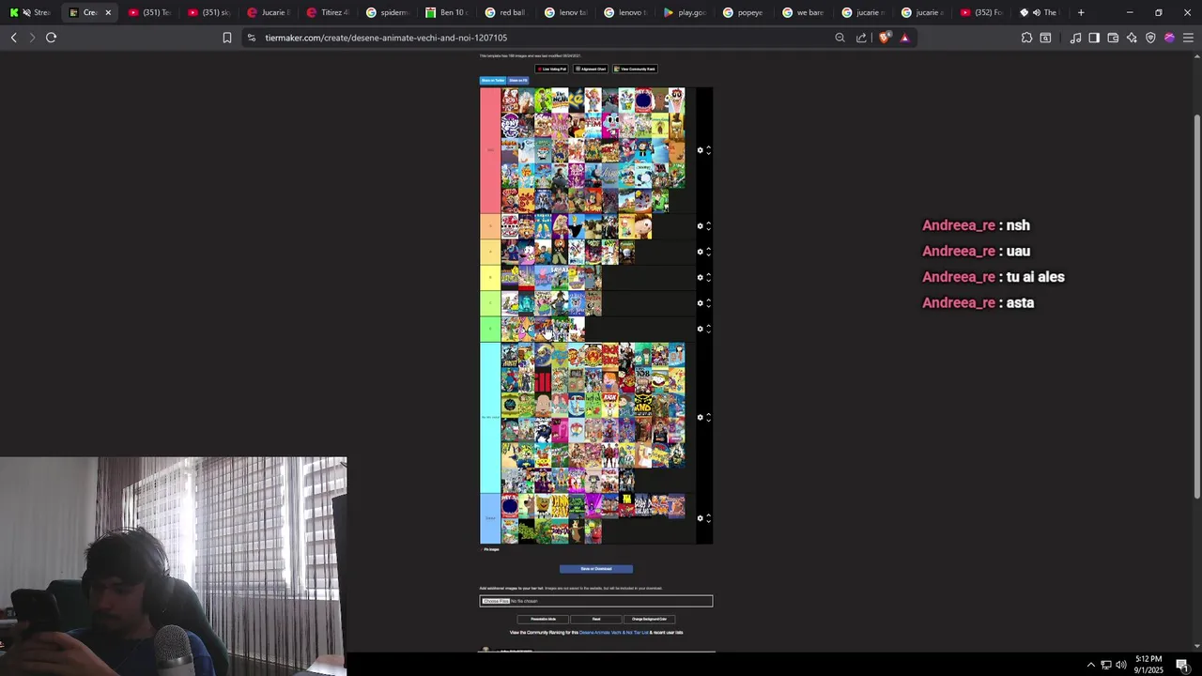Click the cyan tier label cell
Screen dimensions: 1202x676
pos(490,417)
